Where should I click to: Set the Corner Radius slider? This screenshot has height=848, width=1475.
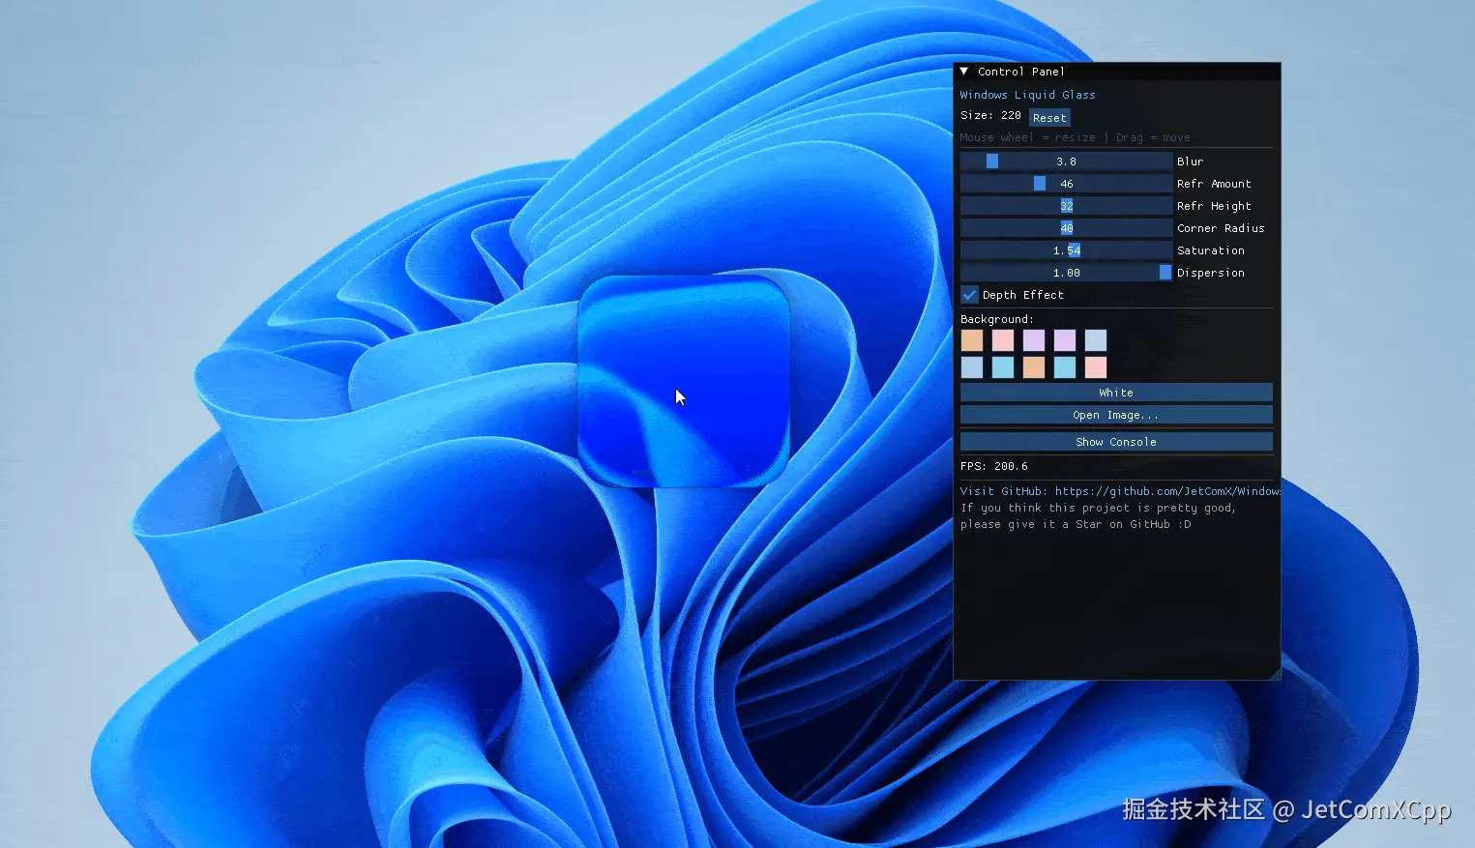(x=1066, y=228)
